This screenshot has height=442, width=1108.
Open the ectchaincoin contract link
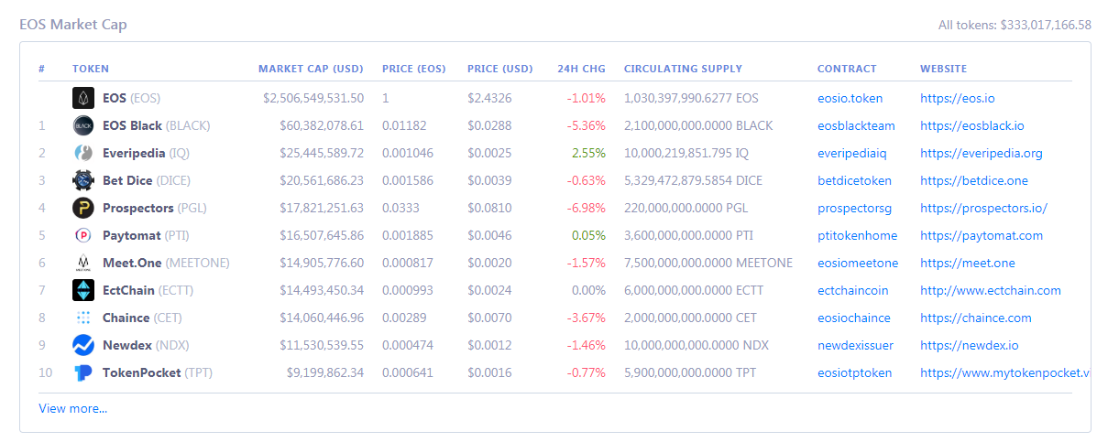tap(853, 290)
